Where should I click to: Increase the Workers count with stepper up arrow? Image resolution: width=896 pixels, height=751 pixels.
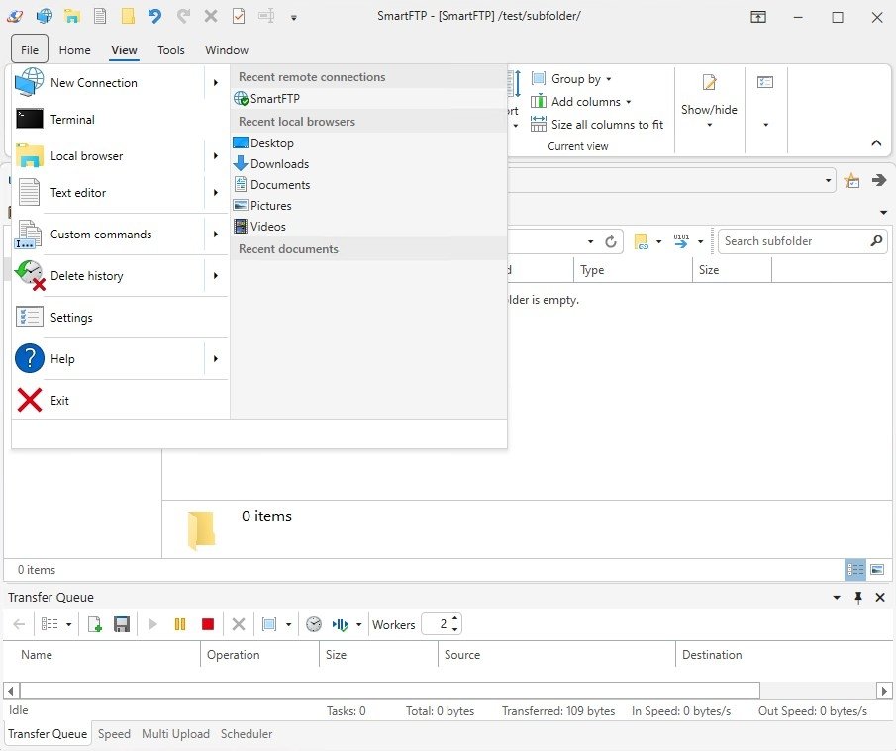(454, 619)
